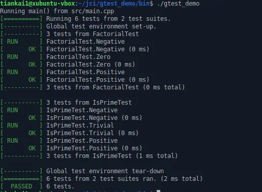Click the green PASSED tag
The image size is (262, 192).
pos(21,186)
